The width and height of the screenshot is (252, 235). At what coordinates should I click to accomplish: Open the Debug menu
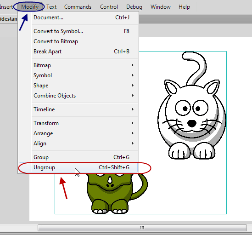pos(134,7)
